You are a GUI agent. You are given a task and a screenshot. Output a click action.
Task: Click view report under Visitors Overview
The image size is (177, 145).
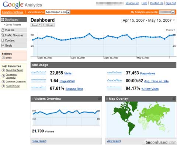click(39, 141)
